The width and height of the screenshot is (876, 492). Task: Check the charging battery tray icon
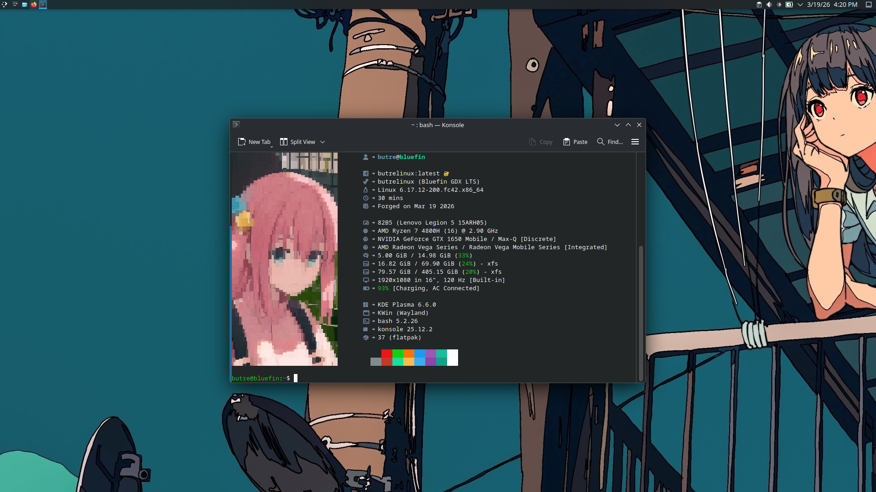pyautogui.click(x=788, y=5)
